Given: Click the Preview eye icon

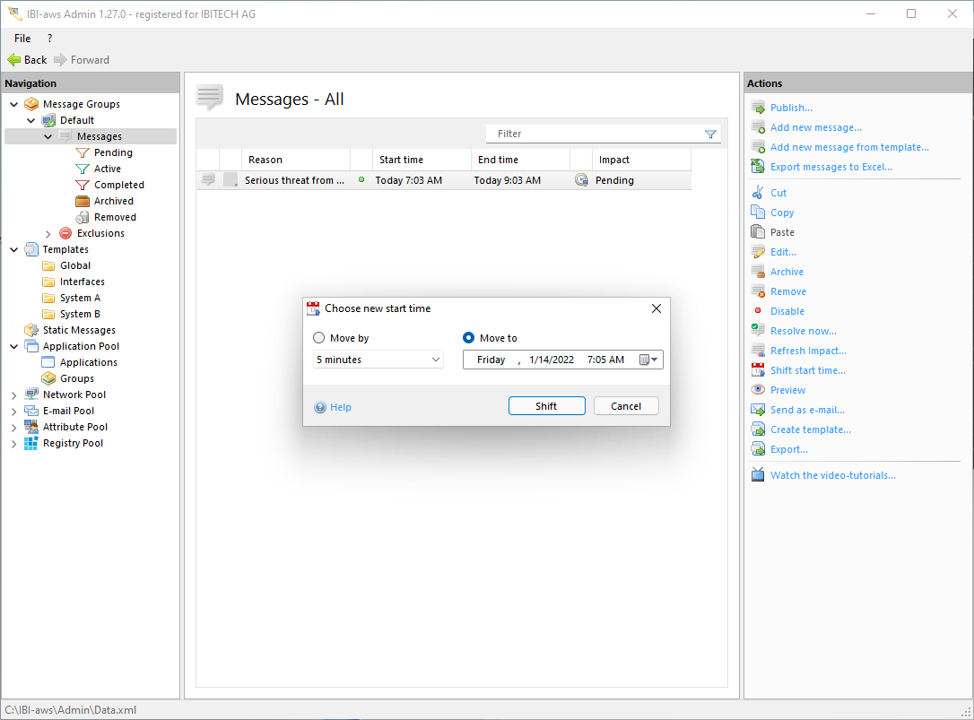Looking at the screenshot, I should [x=758, y=390].
